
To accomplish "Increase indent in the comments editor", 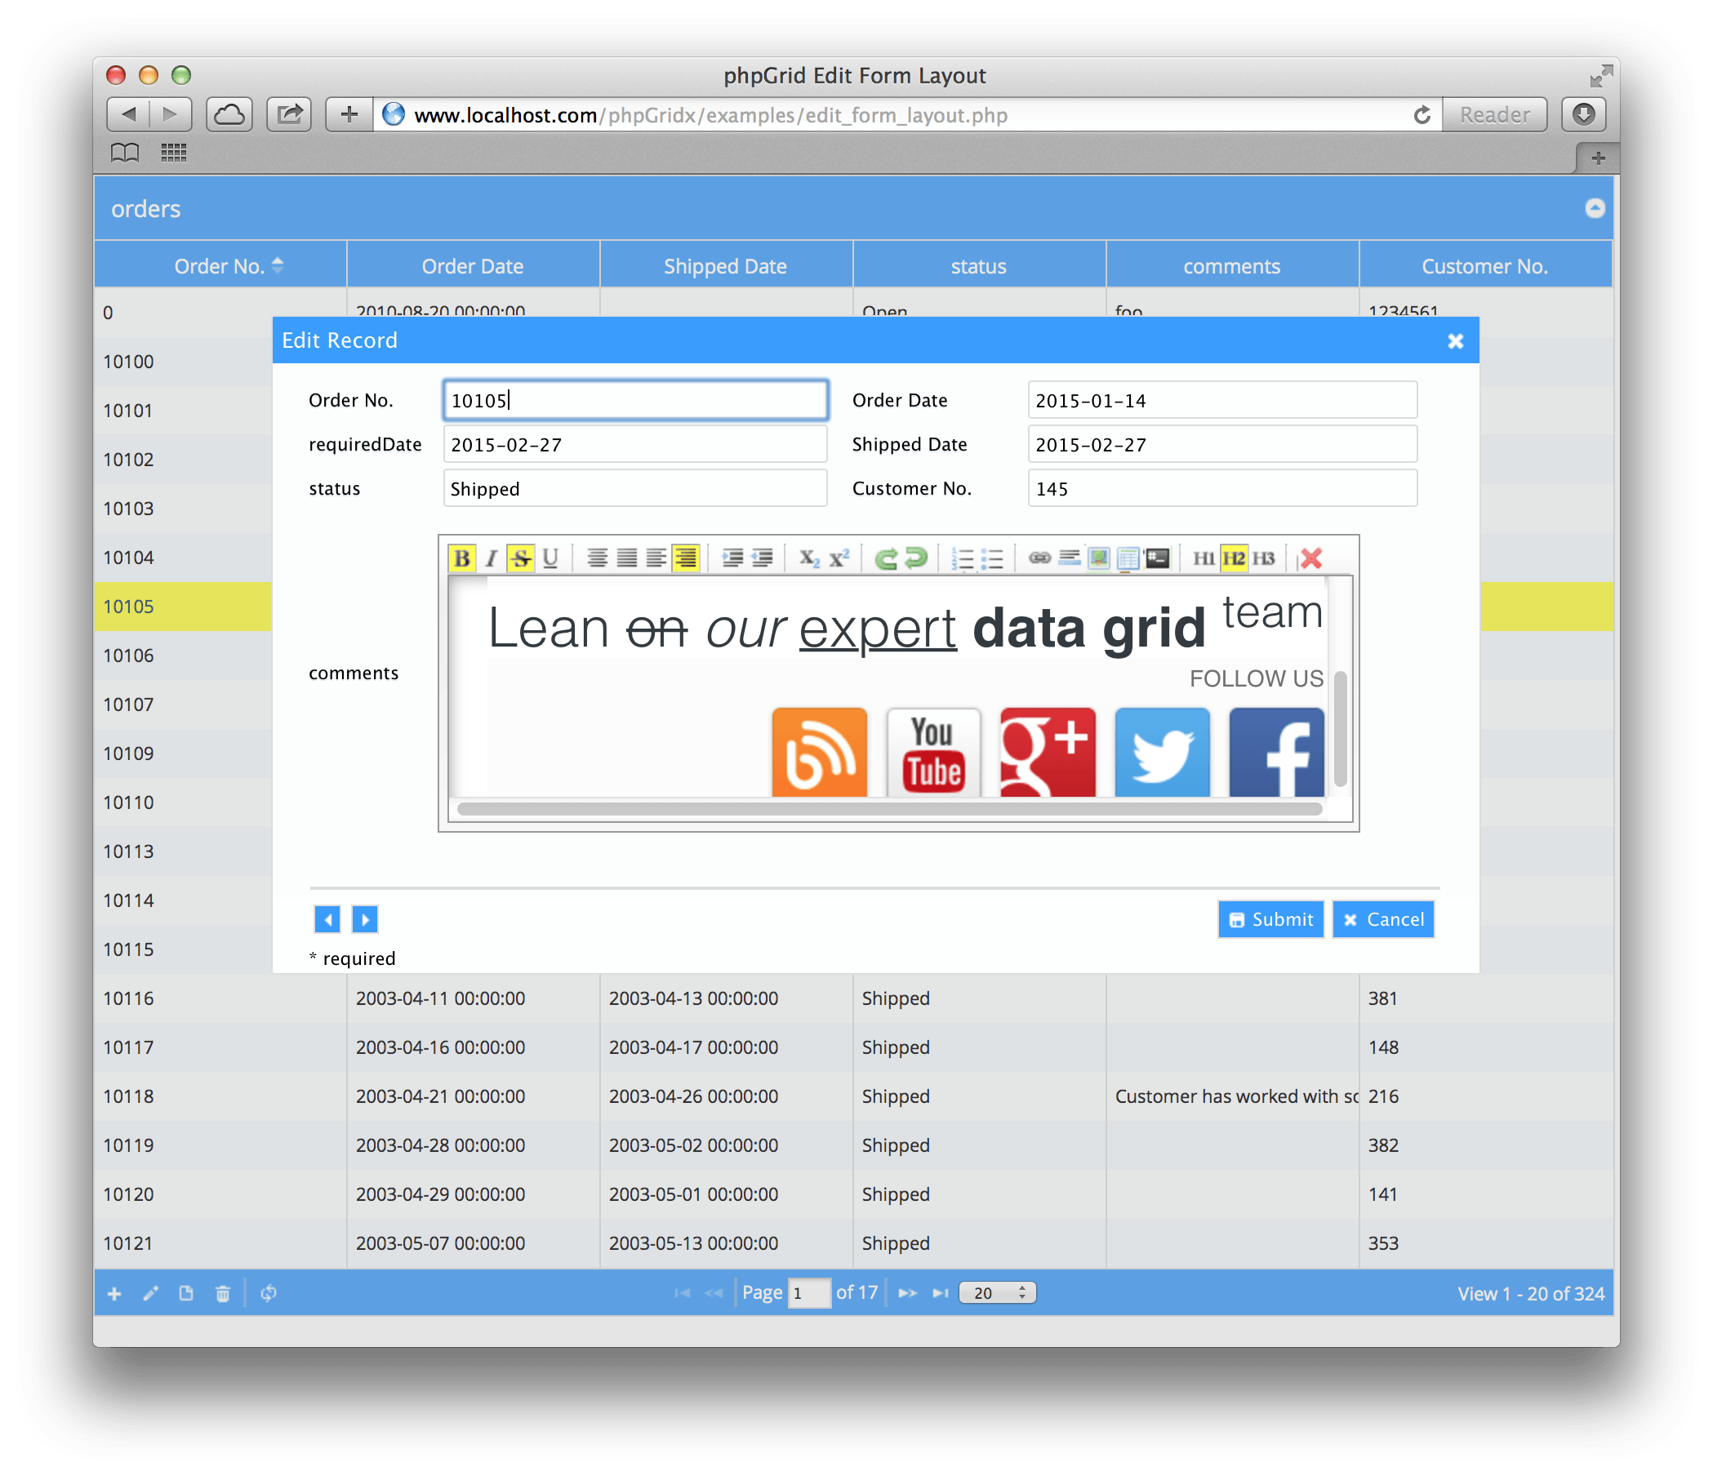I will 732,558.
